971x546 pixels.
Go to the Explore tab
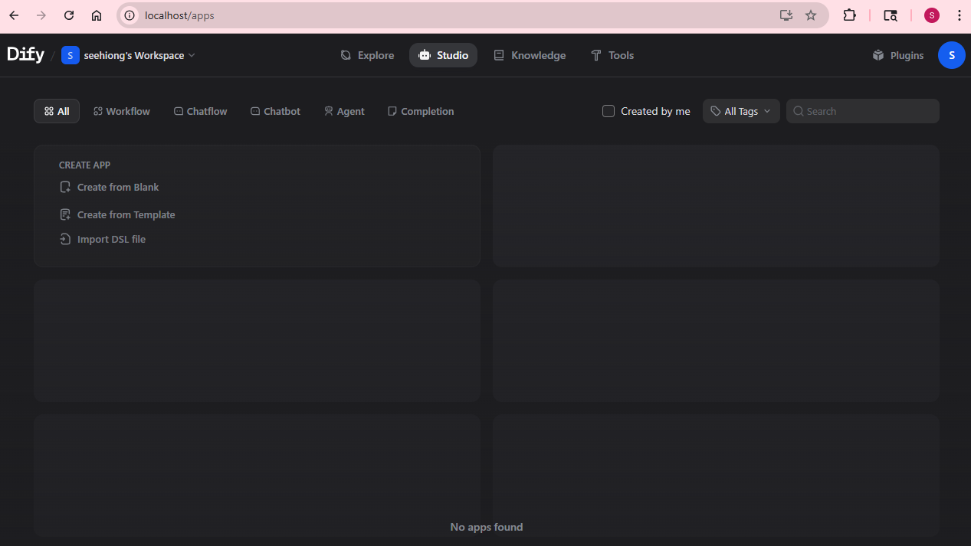[x=367, y=55]
